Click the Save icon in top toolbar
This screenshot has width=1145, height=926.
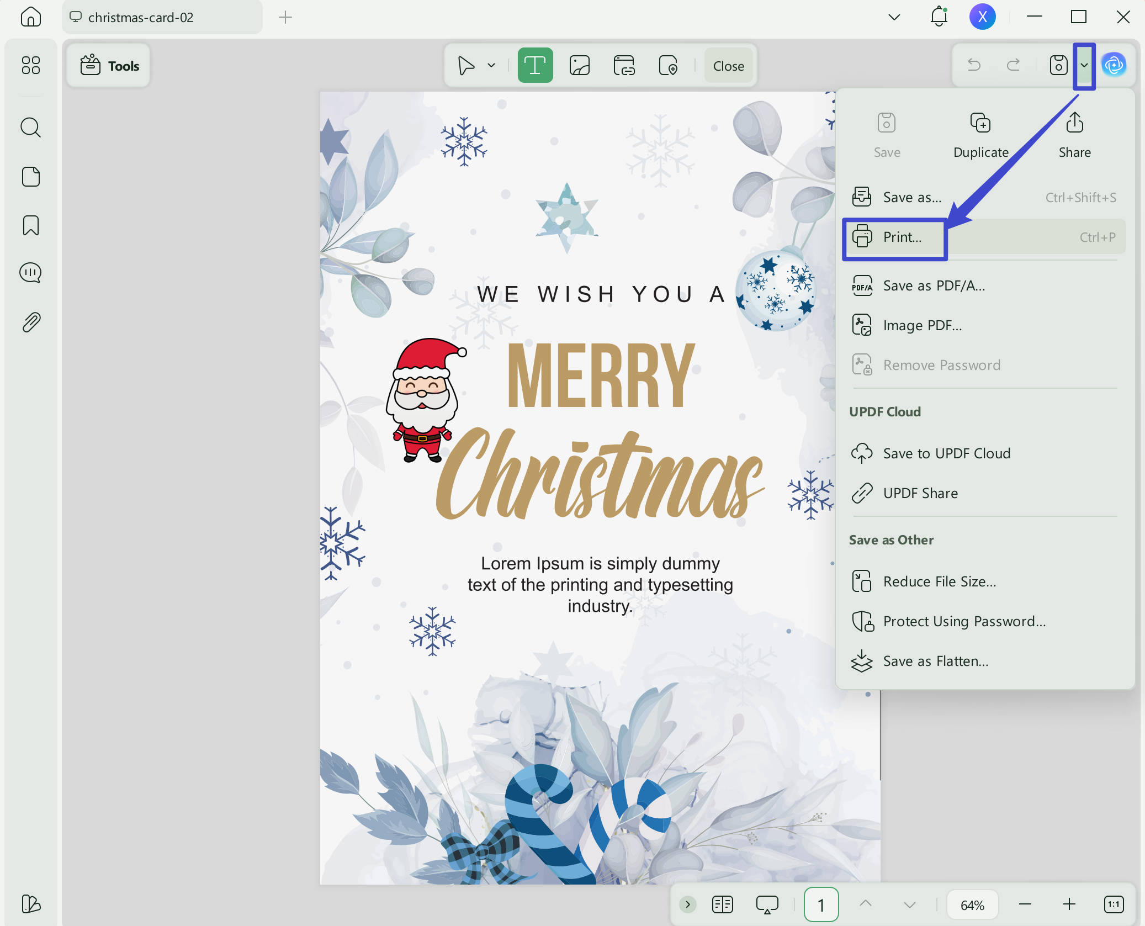click(x=1058, y=65)
